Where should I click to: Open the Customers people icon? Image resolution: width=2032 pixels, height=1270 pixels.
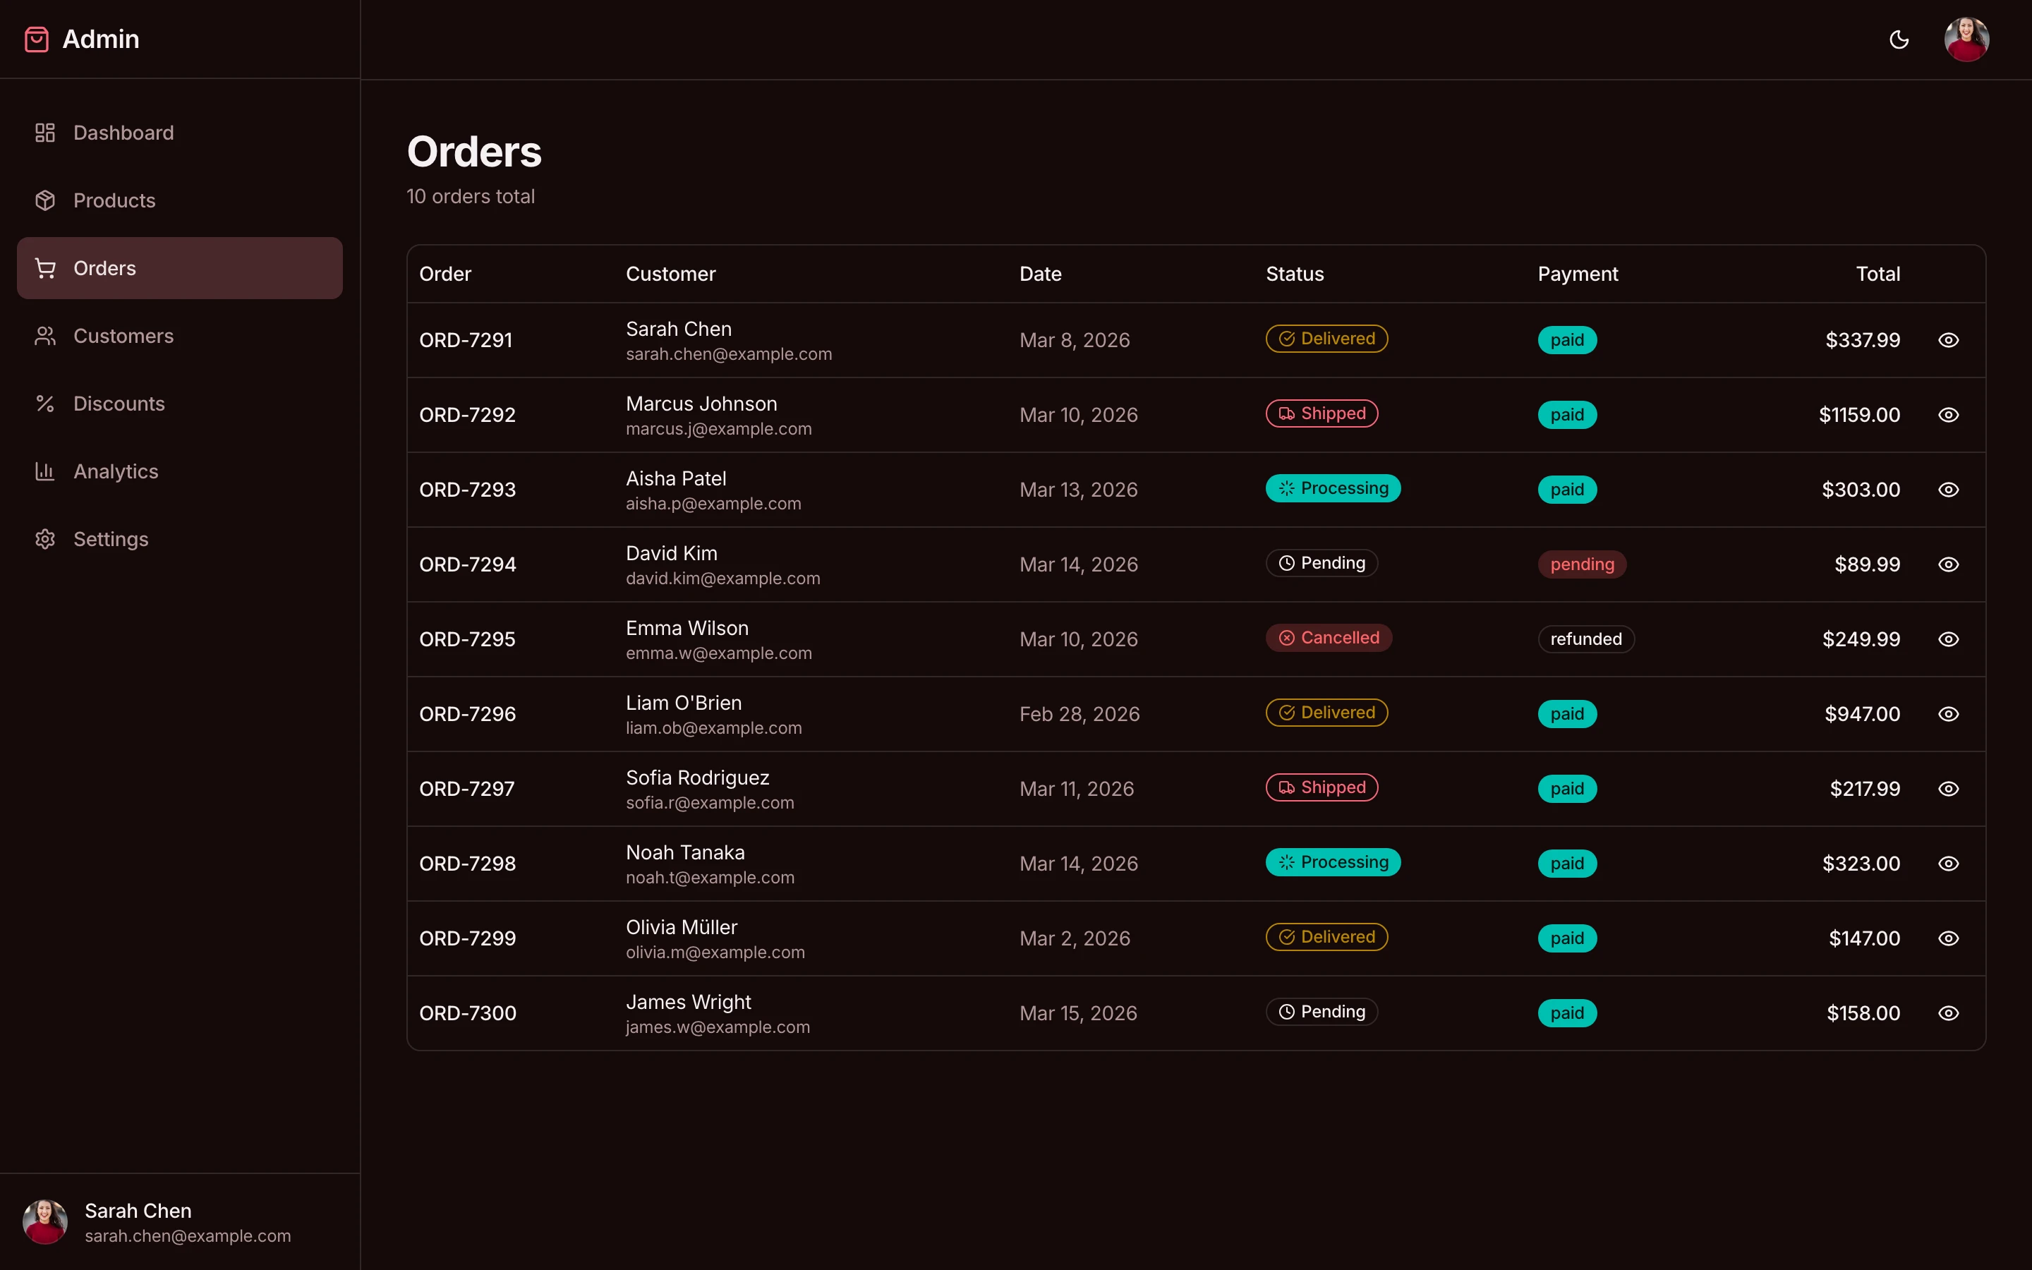(44, 335)
